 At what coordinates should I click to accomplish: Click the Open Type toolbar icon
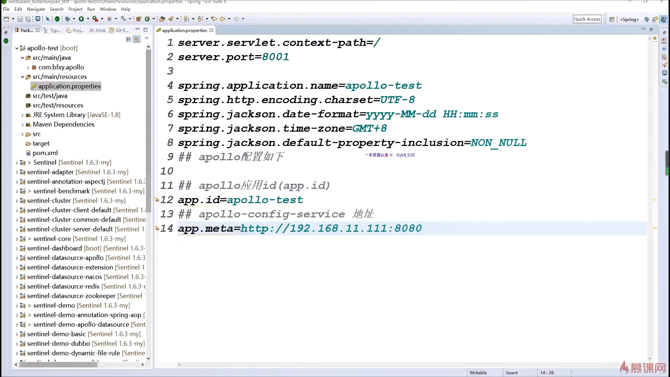(162, 19)
